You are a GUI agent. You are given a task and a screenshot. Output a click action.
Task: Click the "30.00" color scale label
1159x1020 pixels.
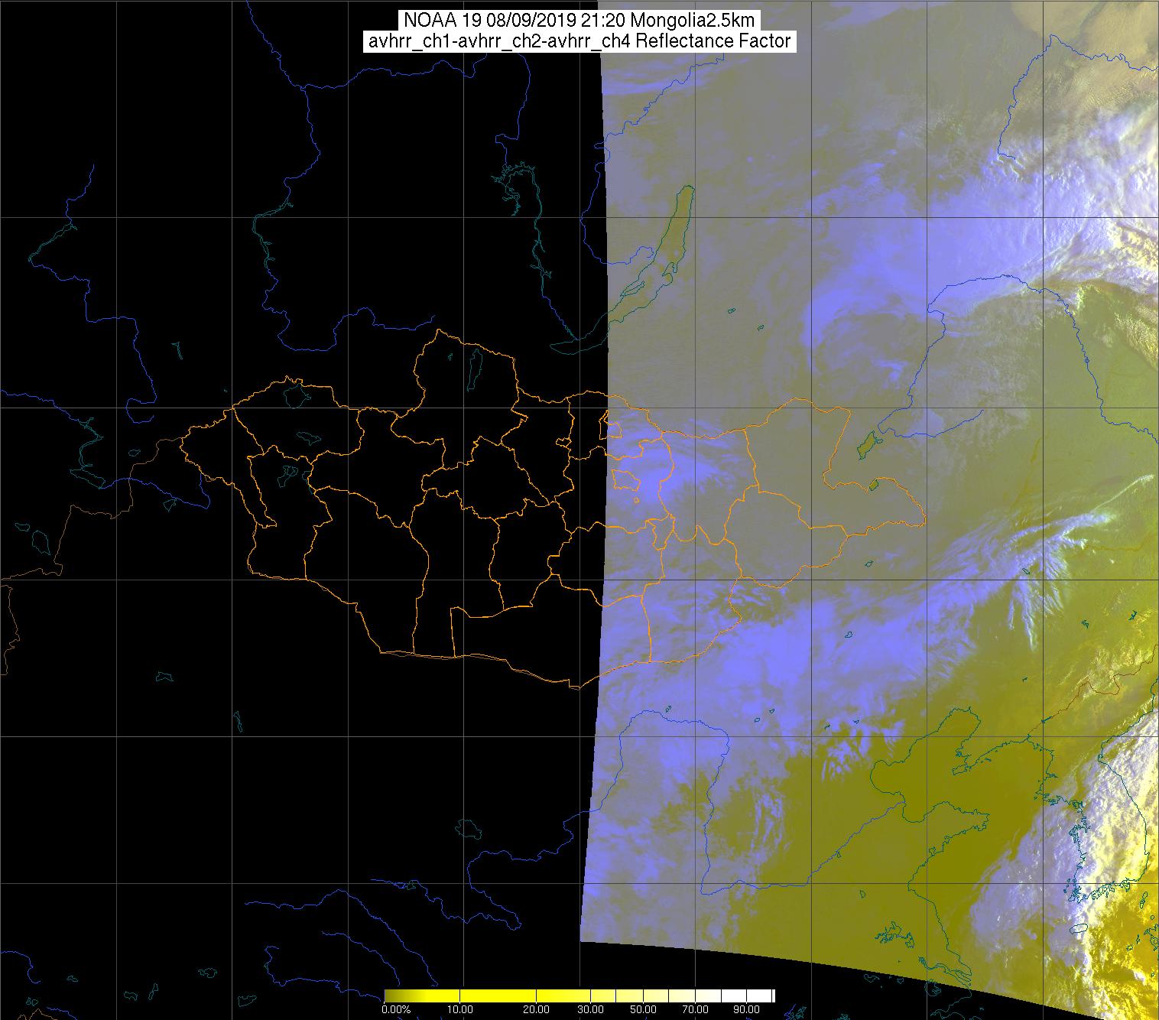point(591,1009)
